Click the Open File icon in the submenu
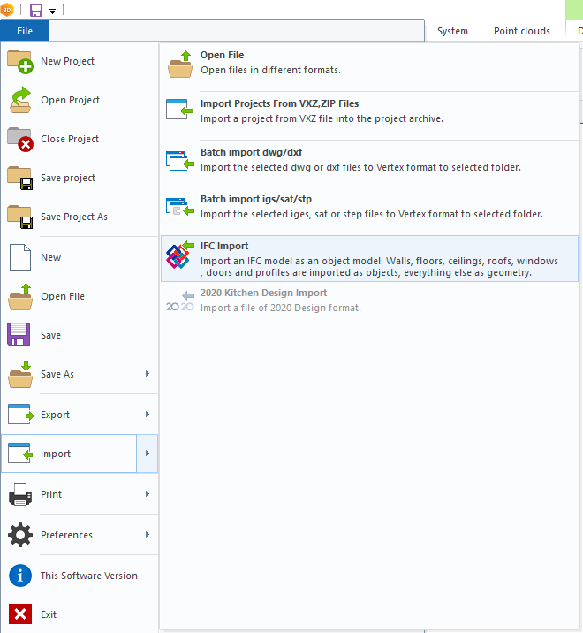This screenshot has width=583, height=633. [180, 65]
